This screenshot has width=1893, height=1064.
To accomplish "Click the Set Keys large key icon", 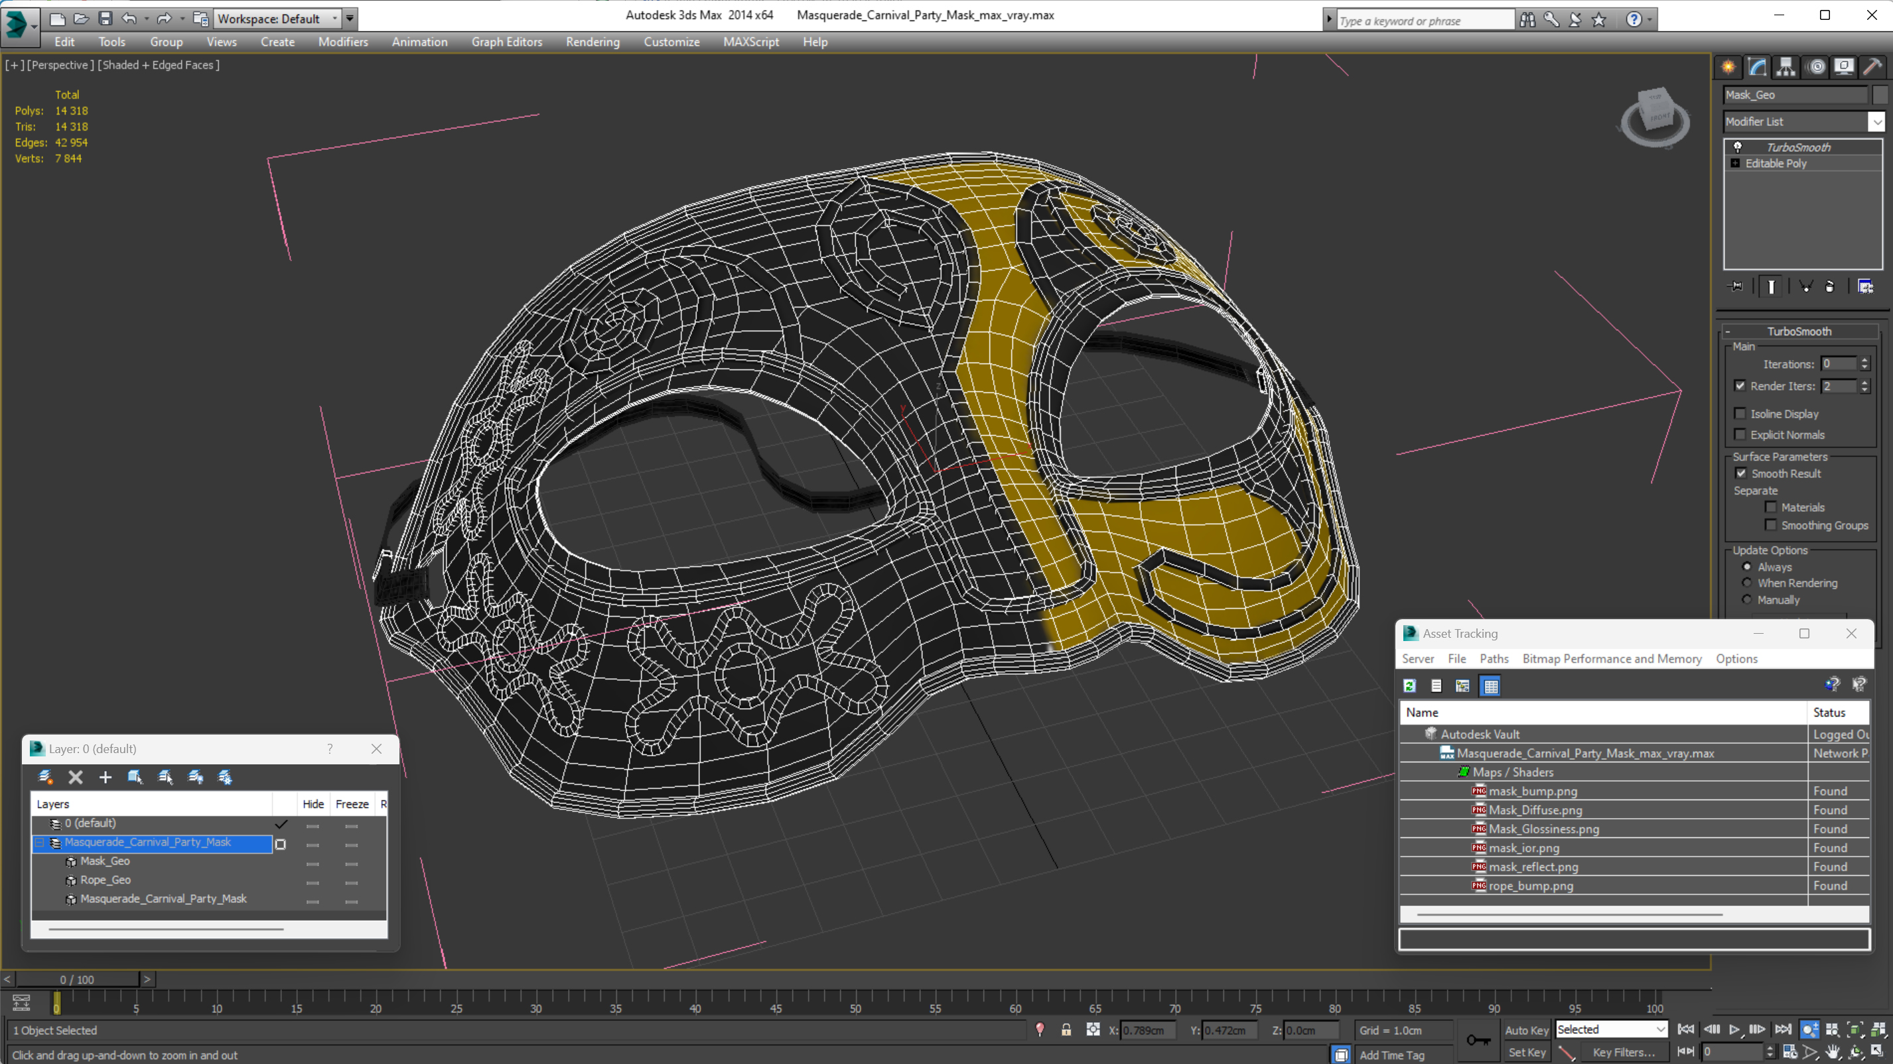I will click(x=1478, y=1039).
